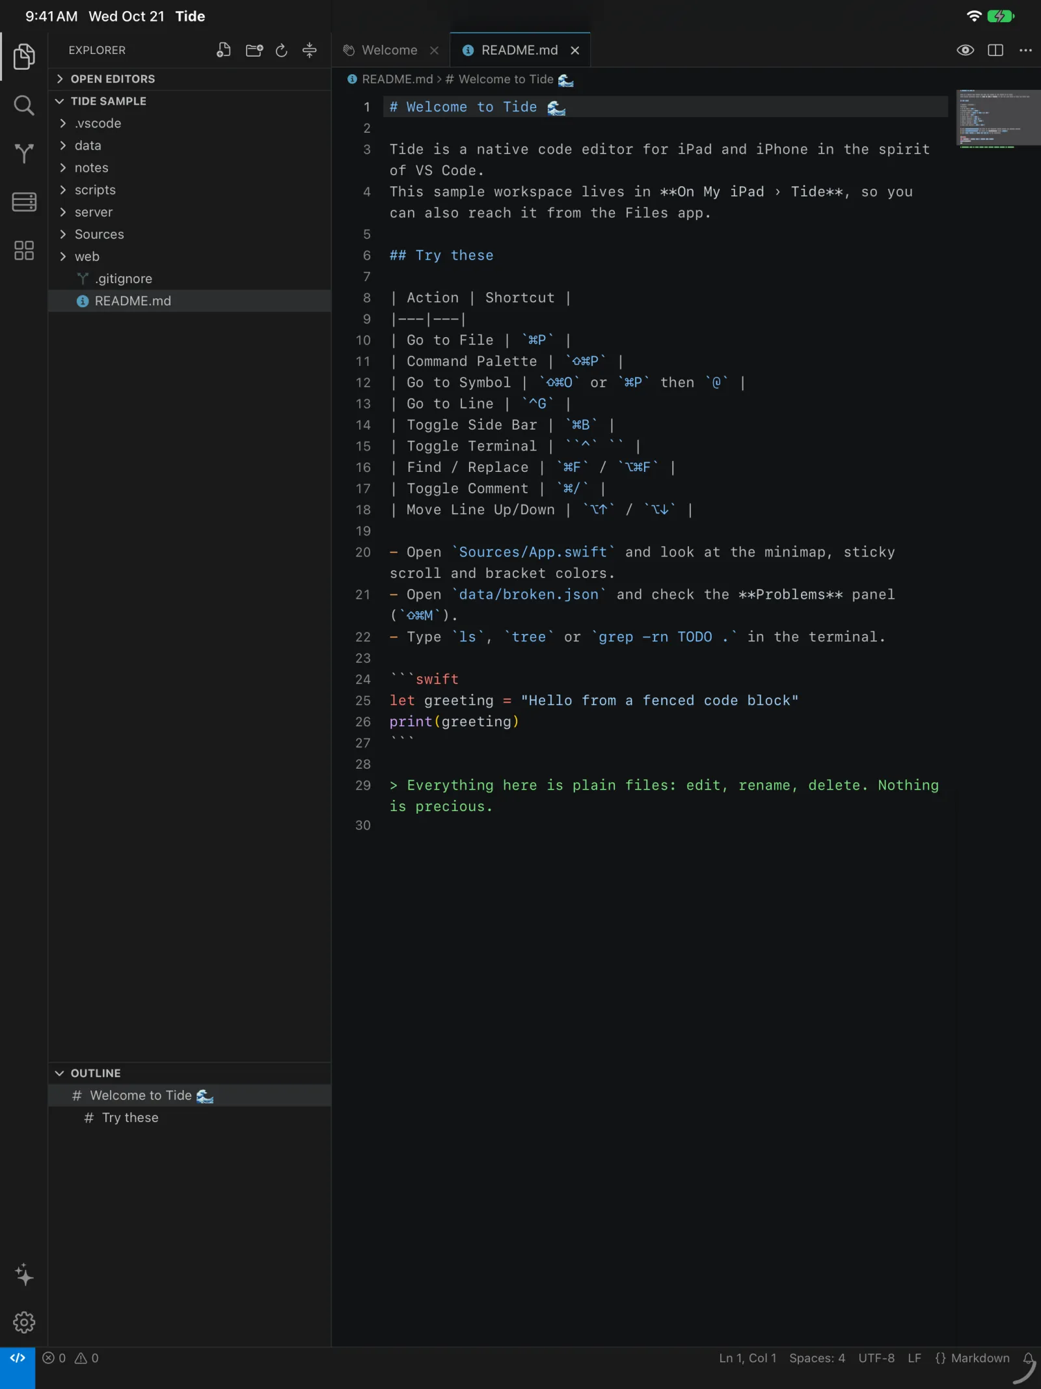Click the README.md tab info icon
Screen dimensions: 1041x1389
(x=468, y=50)
